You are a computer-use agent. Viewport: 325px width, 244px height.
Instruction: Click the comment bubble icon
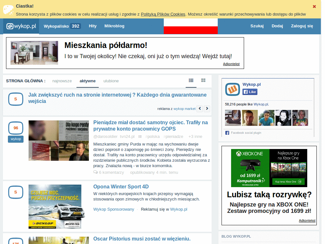pos(96,172)
